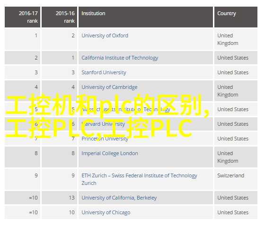265x227 pixels.
Task: Click the Country column header
Action: point(236,17)
